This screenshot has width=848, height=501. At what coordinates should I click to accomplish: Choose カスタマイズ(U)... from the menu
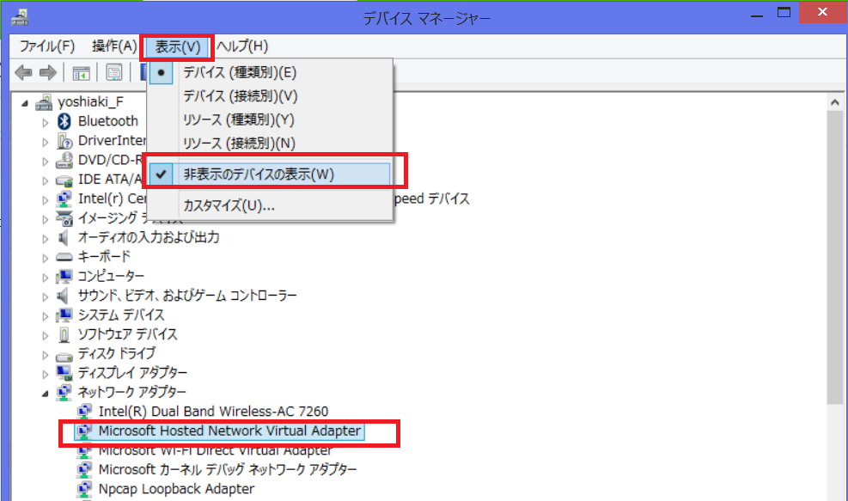[269, 205]
